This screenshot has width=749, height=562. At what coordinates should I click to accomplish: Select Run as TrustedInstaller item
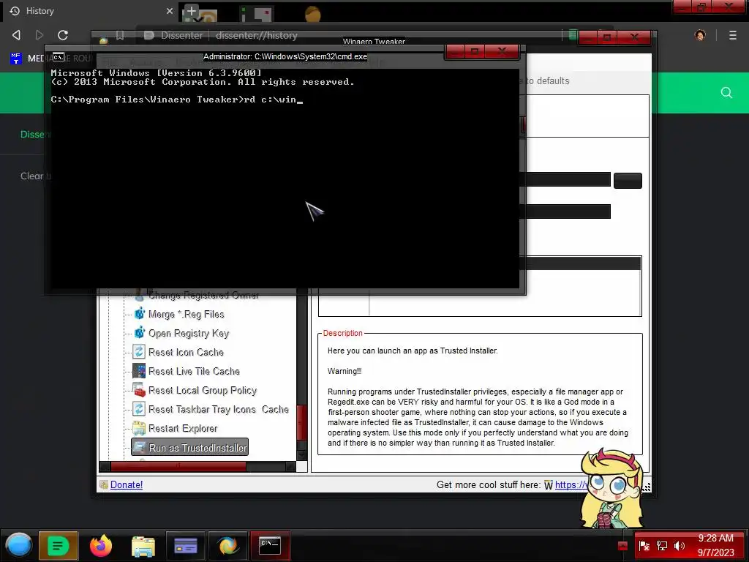[x=189, y=448]
